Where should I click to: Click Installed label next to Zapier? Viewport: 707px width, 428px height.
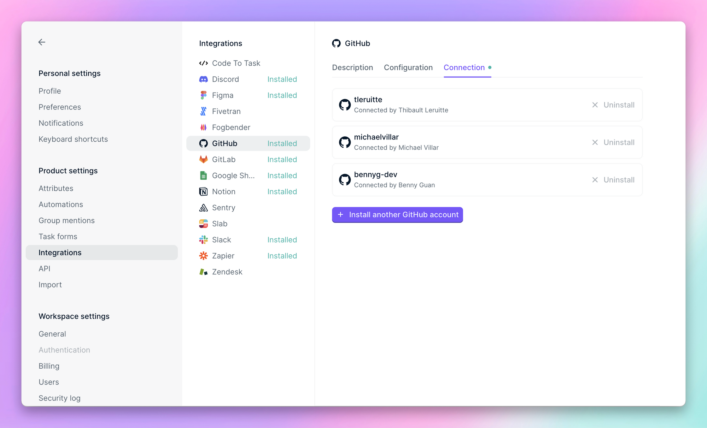coord(282,256)
